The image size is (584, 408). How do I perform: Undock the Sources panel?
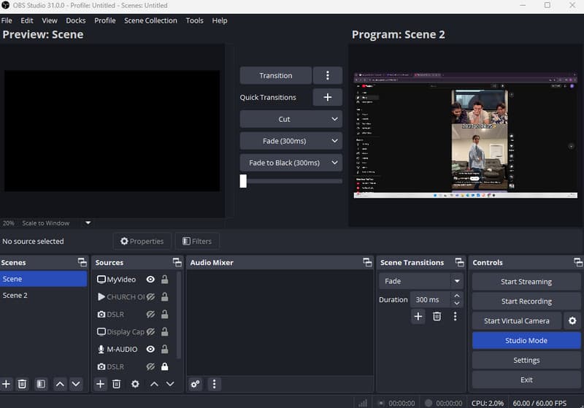coord(177,263)
